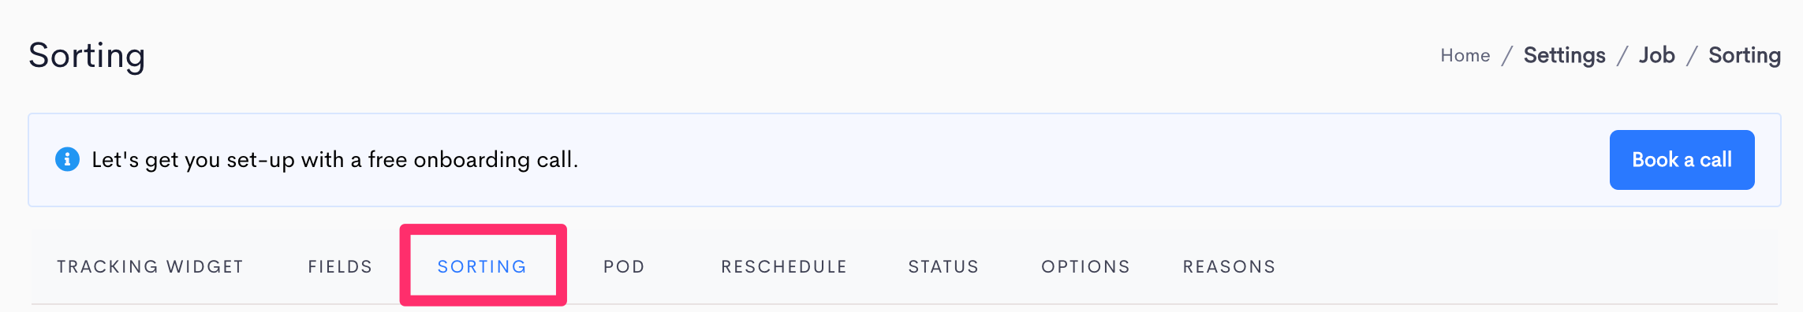Open the Reschedule tab

(x=784, y=266)
